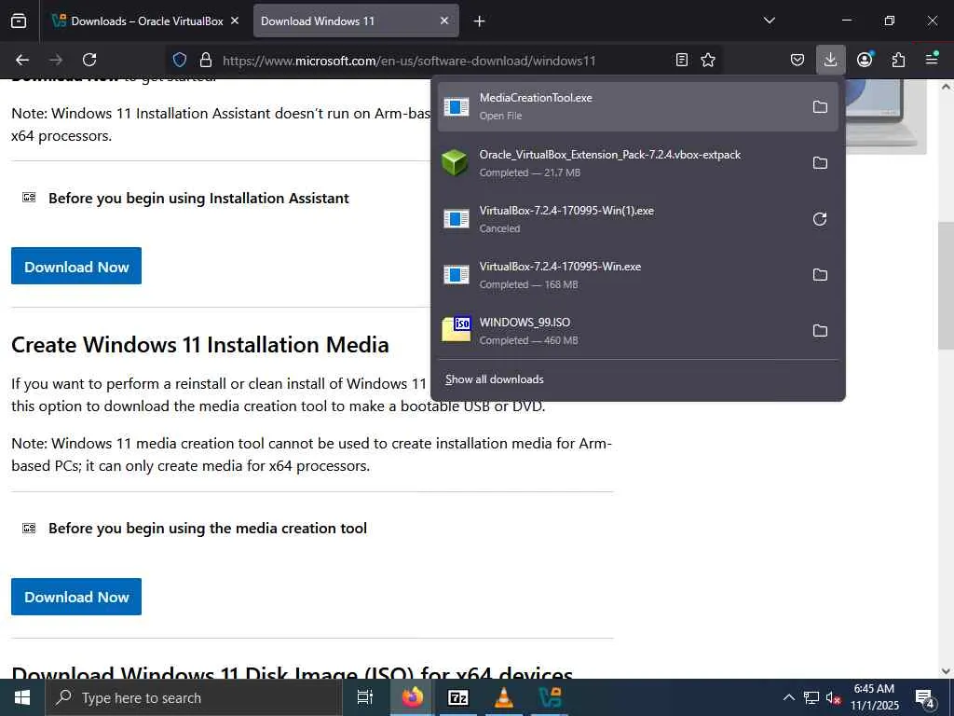The width and height of the screenshot is (954, 716).
Task: Click the muted volume tray icon
Action: [x=833, y=697]
